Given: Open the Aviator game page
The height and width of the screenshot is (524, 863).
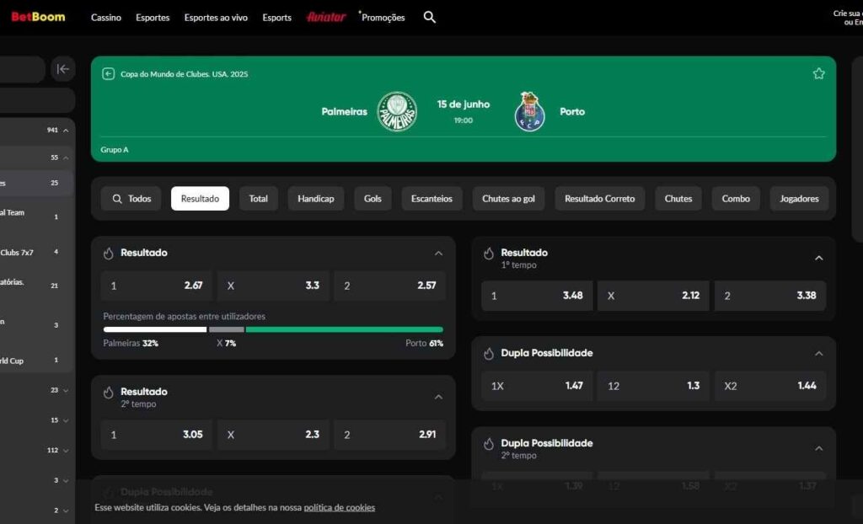Looking at the screenshot, I should click(327, 16).
